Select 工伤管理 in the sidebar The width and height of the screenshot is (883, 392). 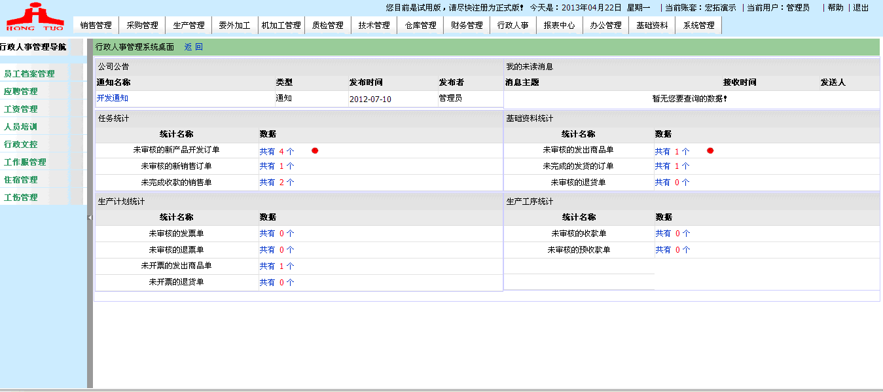[x=21, y=198]
